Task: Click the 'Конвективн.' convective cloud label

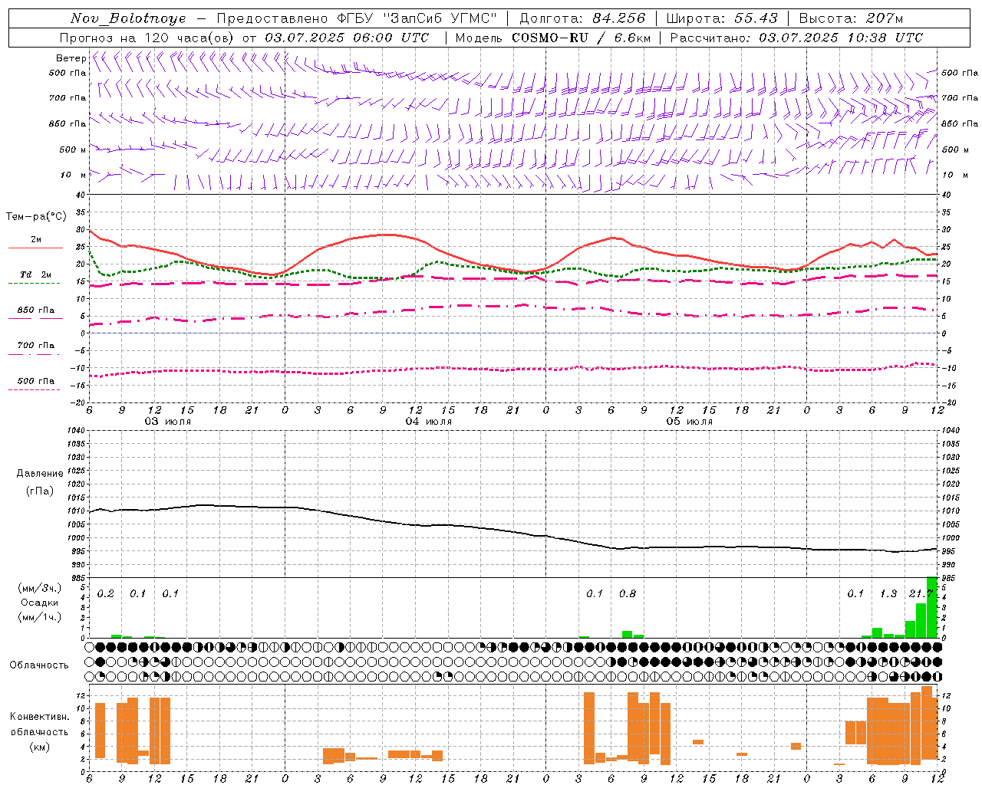Action: pos(40,717)
